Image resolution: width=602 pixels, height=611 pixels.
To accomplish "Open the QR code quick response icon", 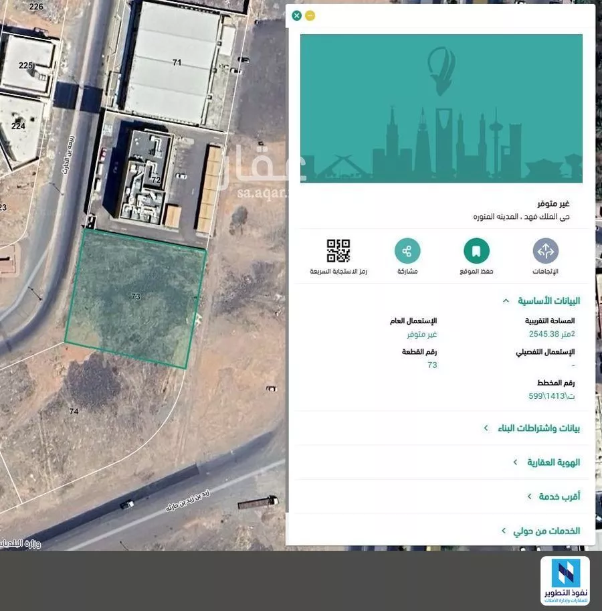I will coord(338,251).
